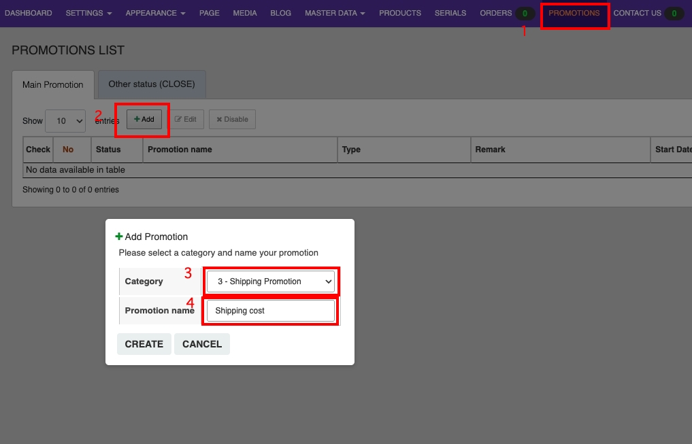Select the Main Promotion tab

click(x=53, y=85)
